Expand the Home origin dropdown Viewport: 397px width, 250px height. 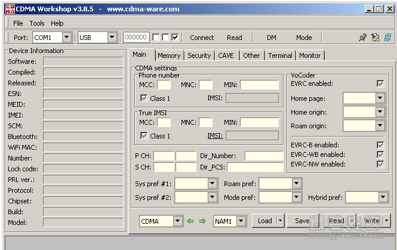pyautogui.click(x=380, y=112)
